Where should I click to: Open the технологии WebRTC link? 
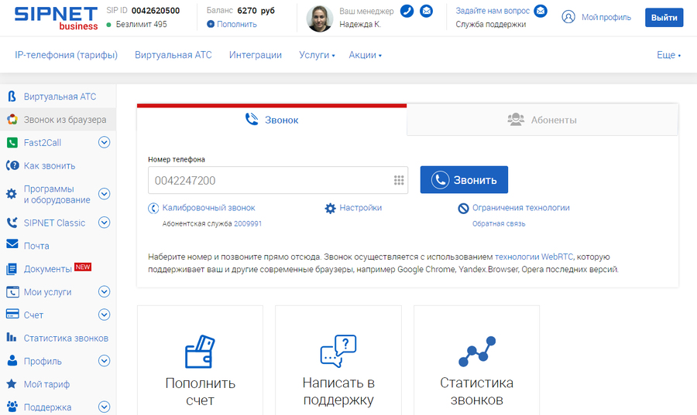[x=534, y=257]
